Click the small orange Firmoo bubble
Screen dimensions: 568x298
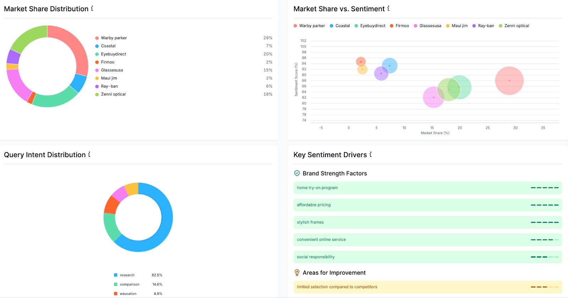[361, 61]
